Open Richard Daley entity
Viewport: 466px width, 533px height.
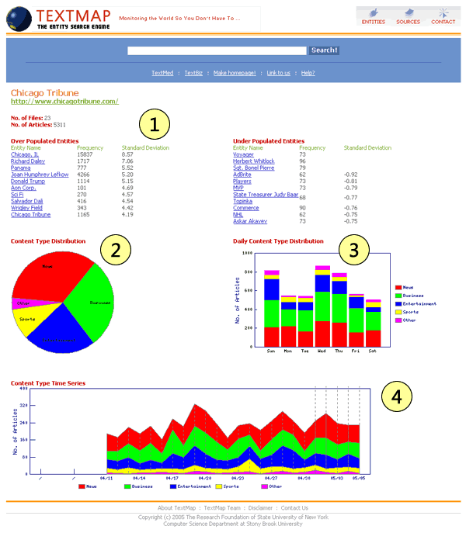[28, 161]
